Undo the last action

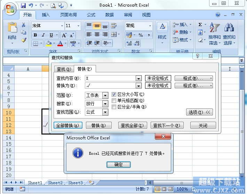pos(31,6)
